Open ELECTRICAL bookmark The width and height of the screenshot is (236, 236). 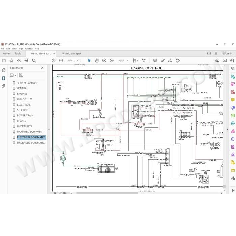point(24,105)
